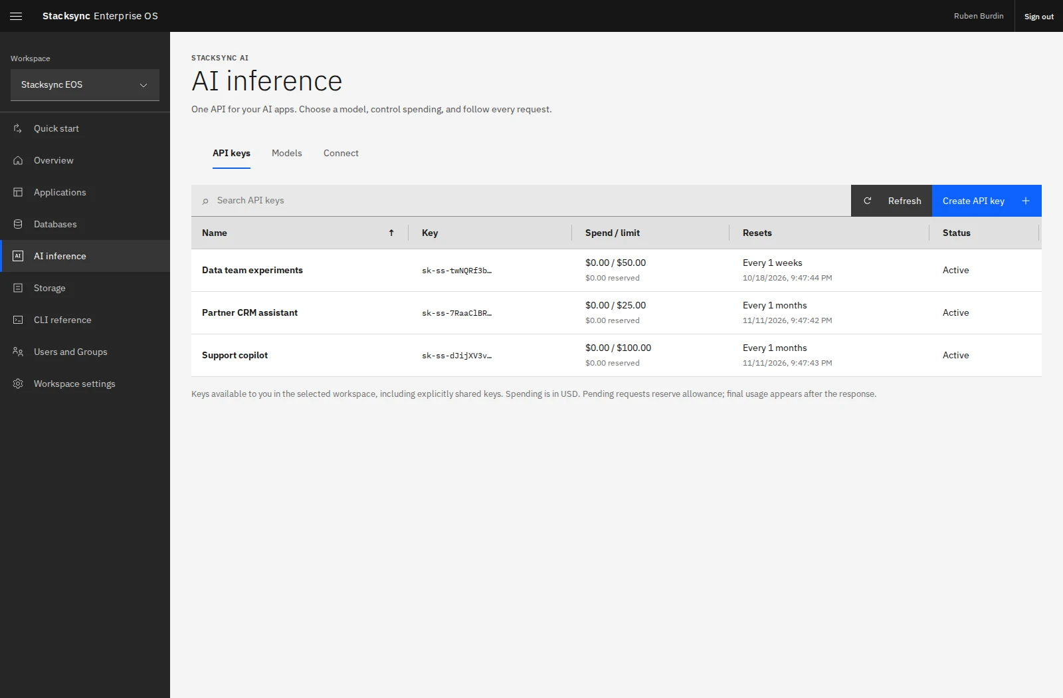
Task: Click the Applications sidebar icon
Action: pos(18,192)
